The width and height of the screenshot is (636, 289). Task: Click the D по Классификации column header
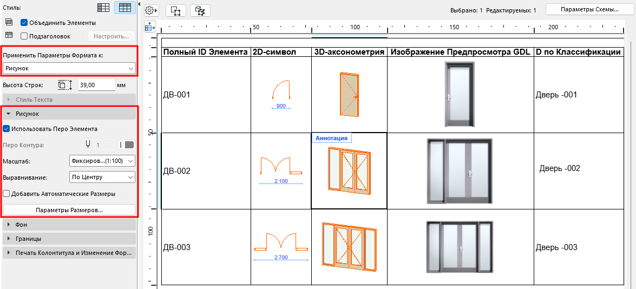pyautogui.click(x=579, y=52)
